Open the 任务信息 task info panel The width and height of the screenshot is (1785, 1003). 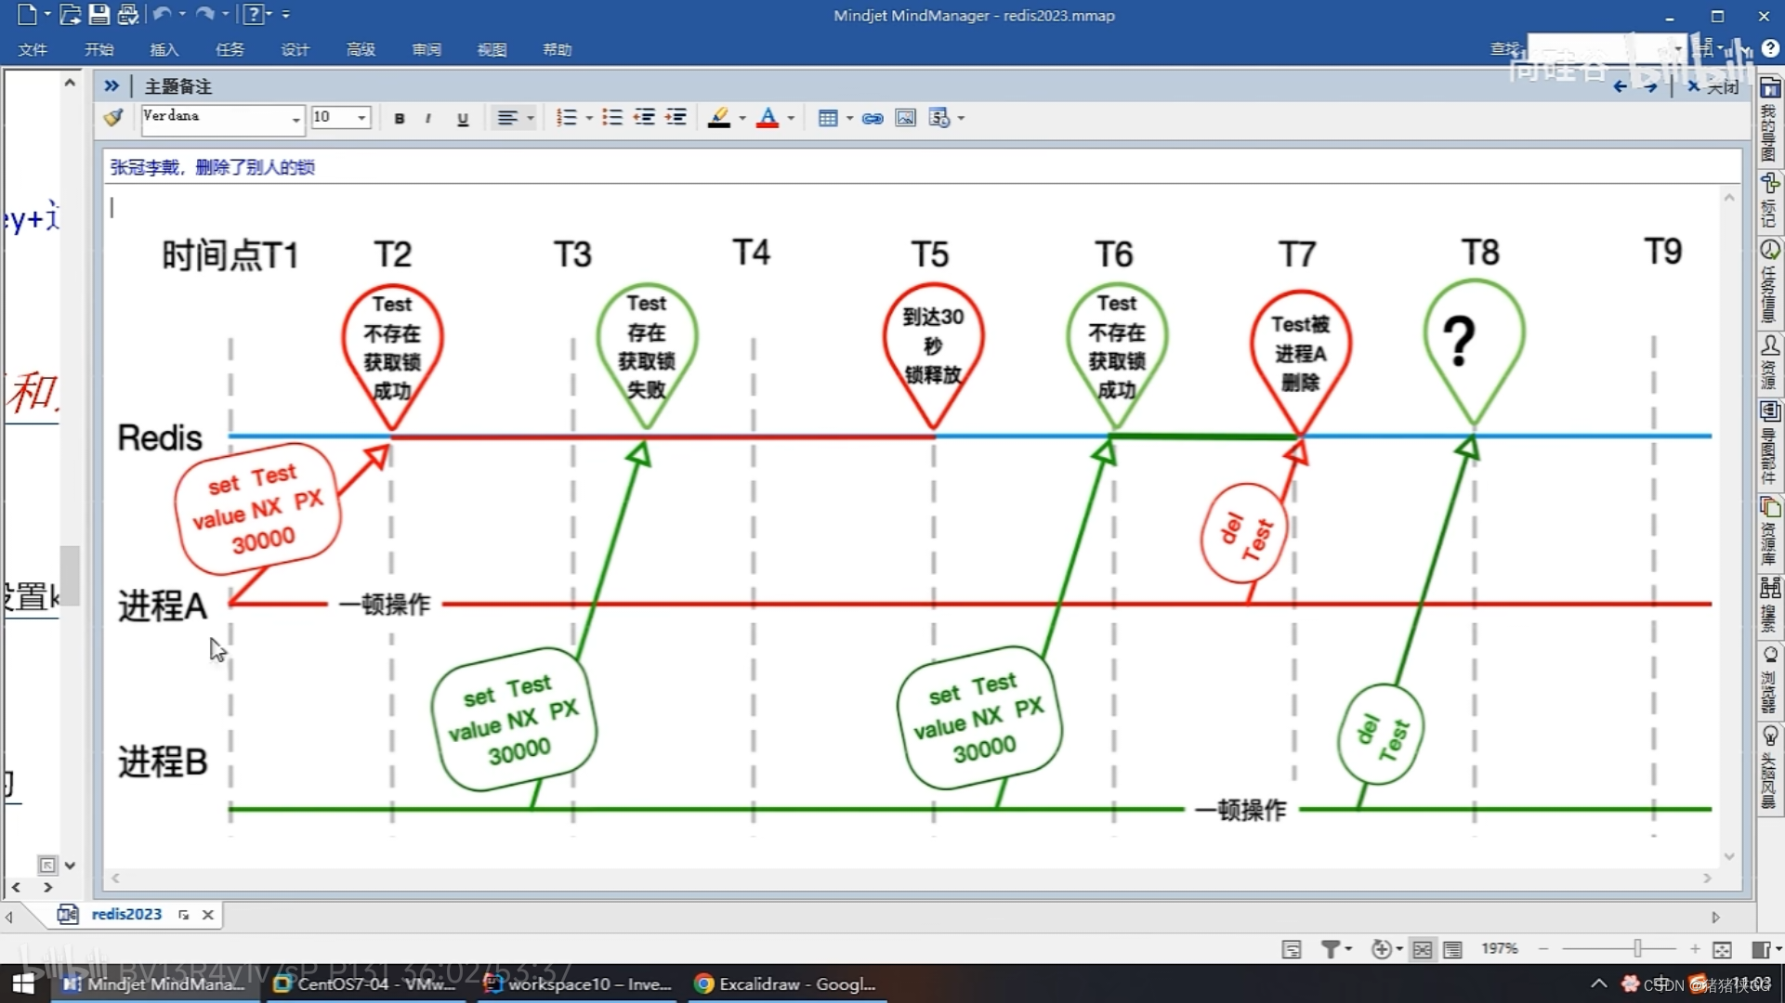1770,281
